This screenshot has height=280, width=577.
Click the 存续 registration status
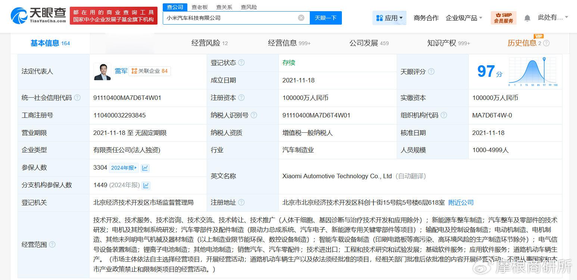tap(289, 63)
